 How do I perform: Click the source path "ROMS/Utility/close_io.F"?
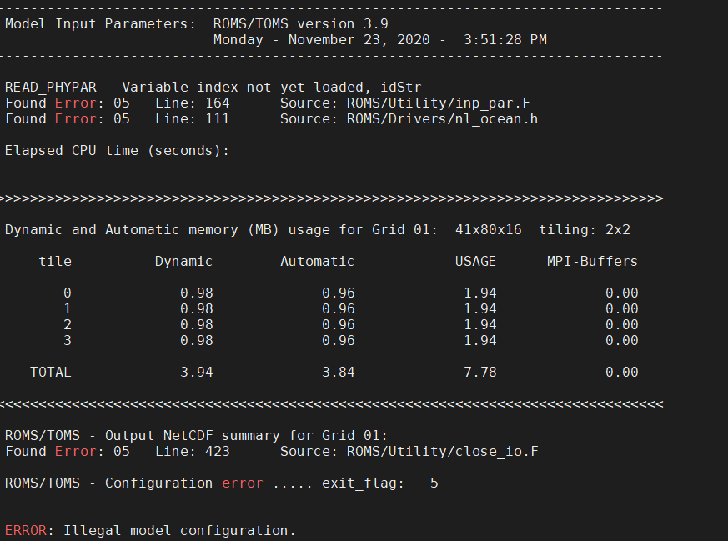[442, 451]
